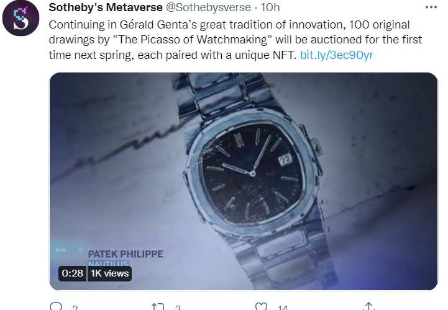Open the tweet's more options menu
Image resolution: width=448 pixels, height=310 pixels.
point(431,7)
